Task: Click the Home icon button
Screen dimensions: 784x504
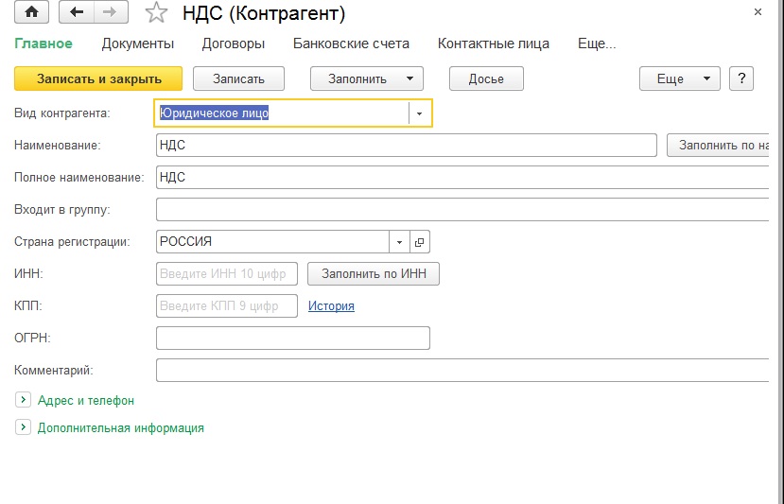Action: [32, 13]
